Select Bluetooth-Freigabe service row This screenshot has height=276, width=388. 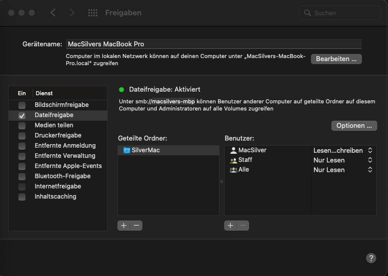(x=58, y=176)
